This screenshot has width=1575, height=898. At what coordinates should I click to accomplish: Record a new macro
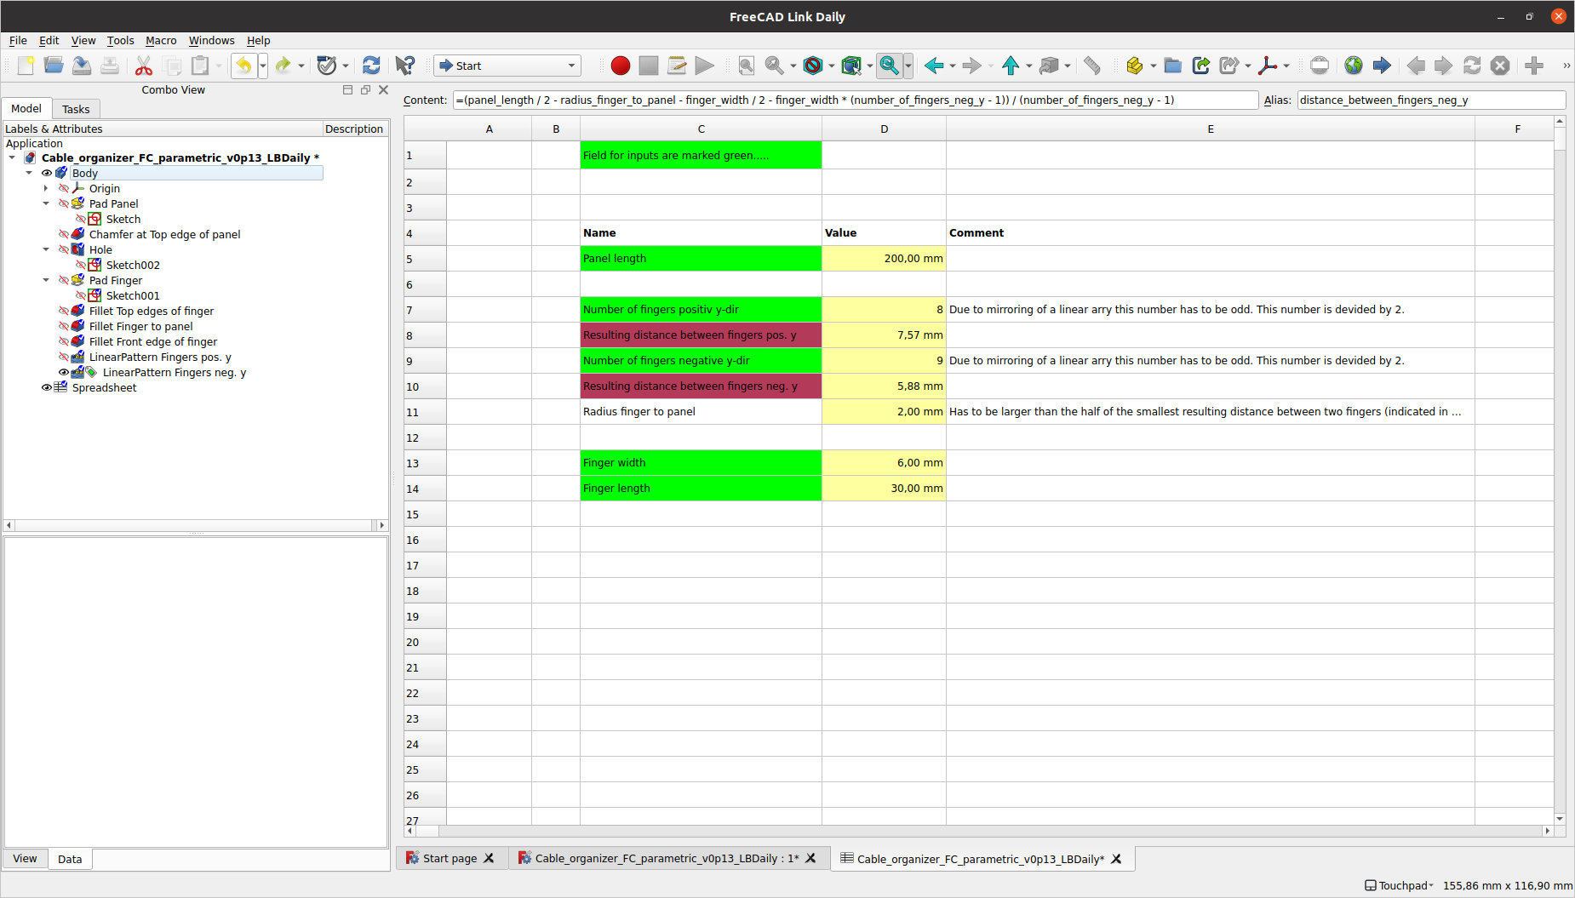620,66
